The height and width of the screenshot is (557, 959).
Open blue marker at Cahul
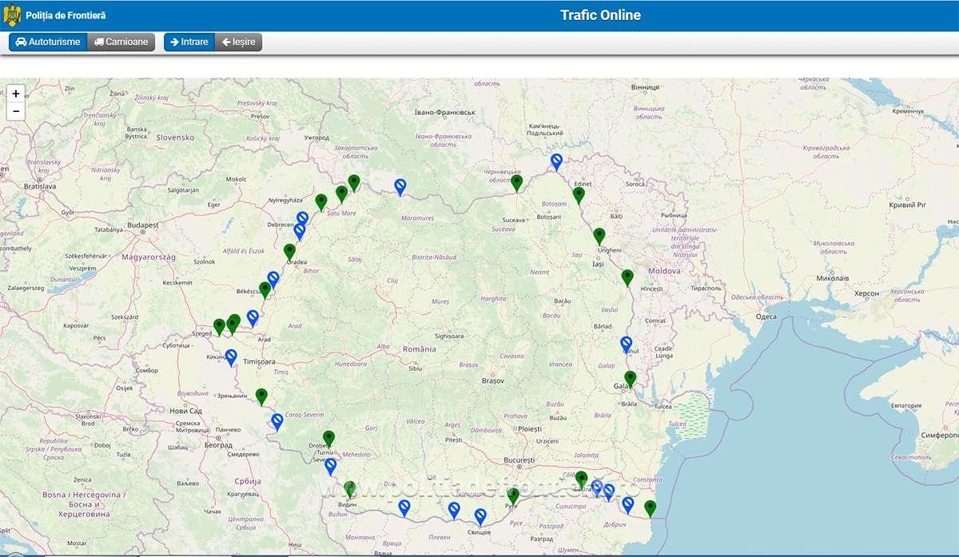click(627, 345)
